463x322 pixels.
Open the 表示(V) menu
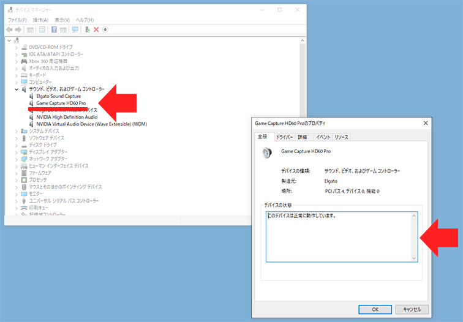click(x=62, y=20)
